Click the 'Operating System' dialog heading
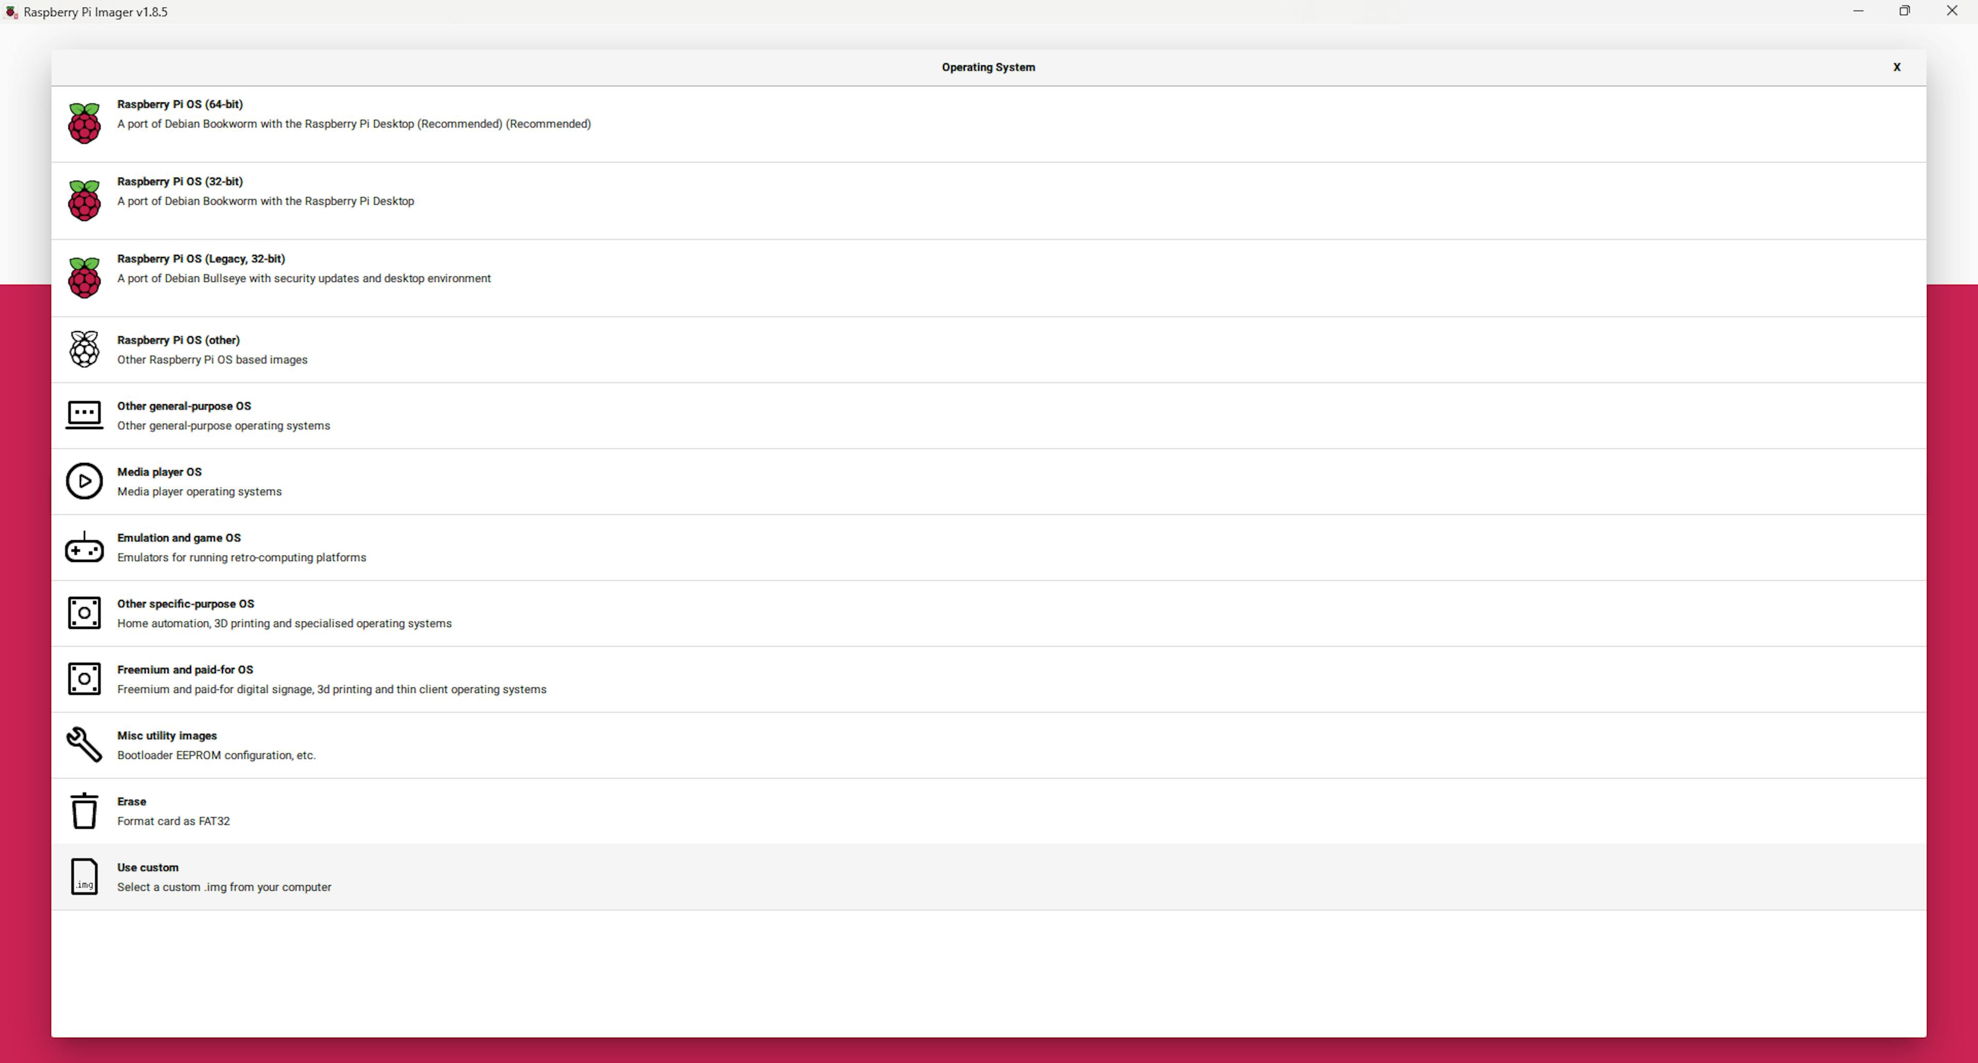This screenshot has width=1978, height=1063. pos(988,67)
